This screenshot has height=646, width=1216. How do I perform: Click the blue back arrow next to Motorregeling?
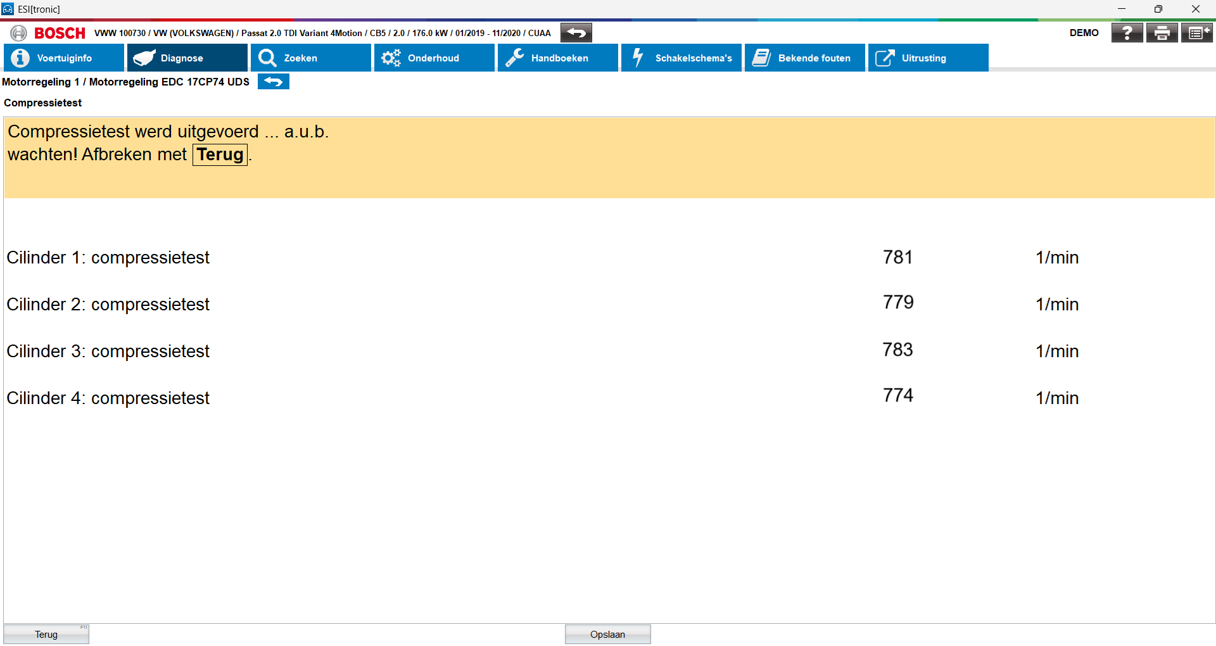(273, 82)
